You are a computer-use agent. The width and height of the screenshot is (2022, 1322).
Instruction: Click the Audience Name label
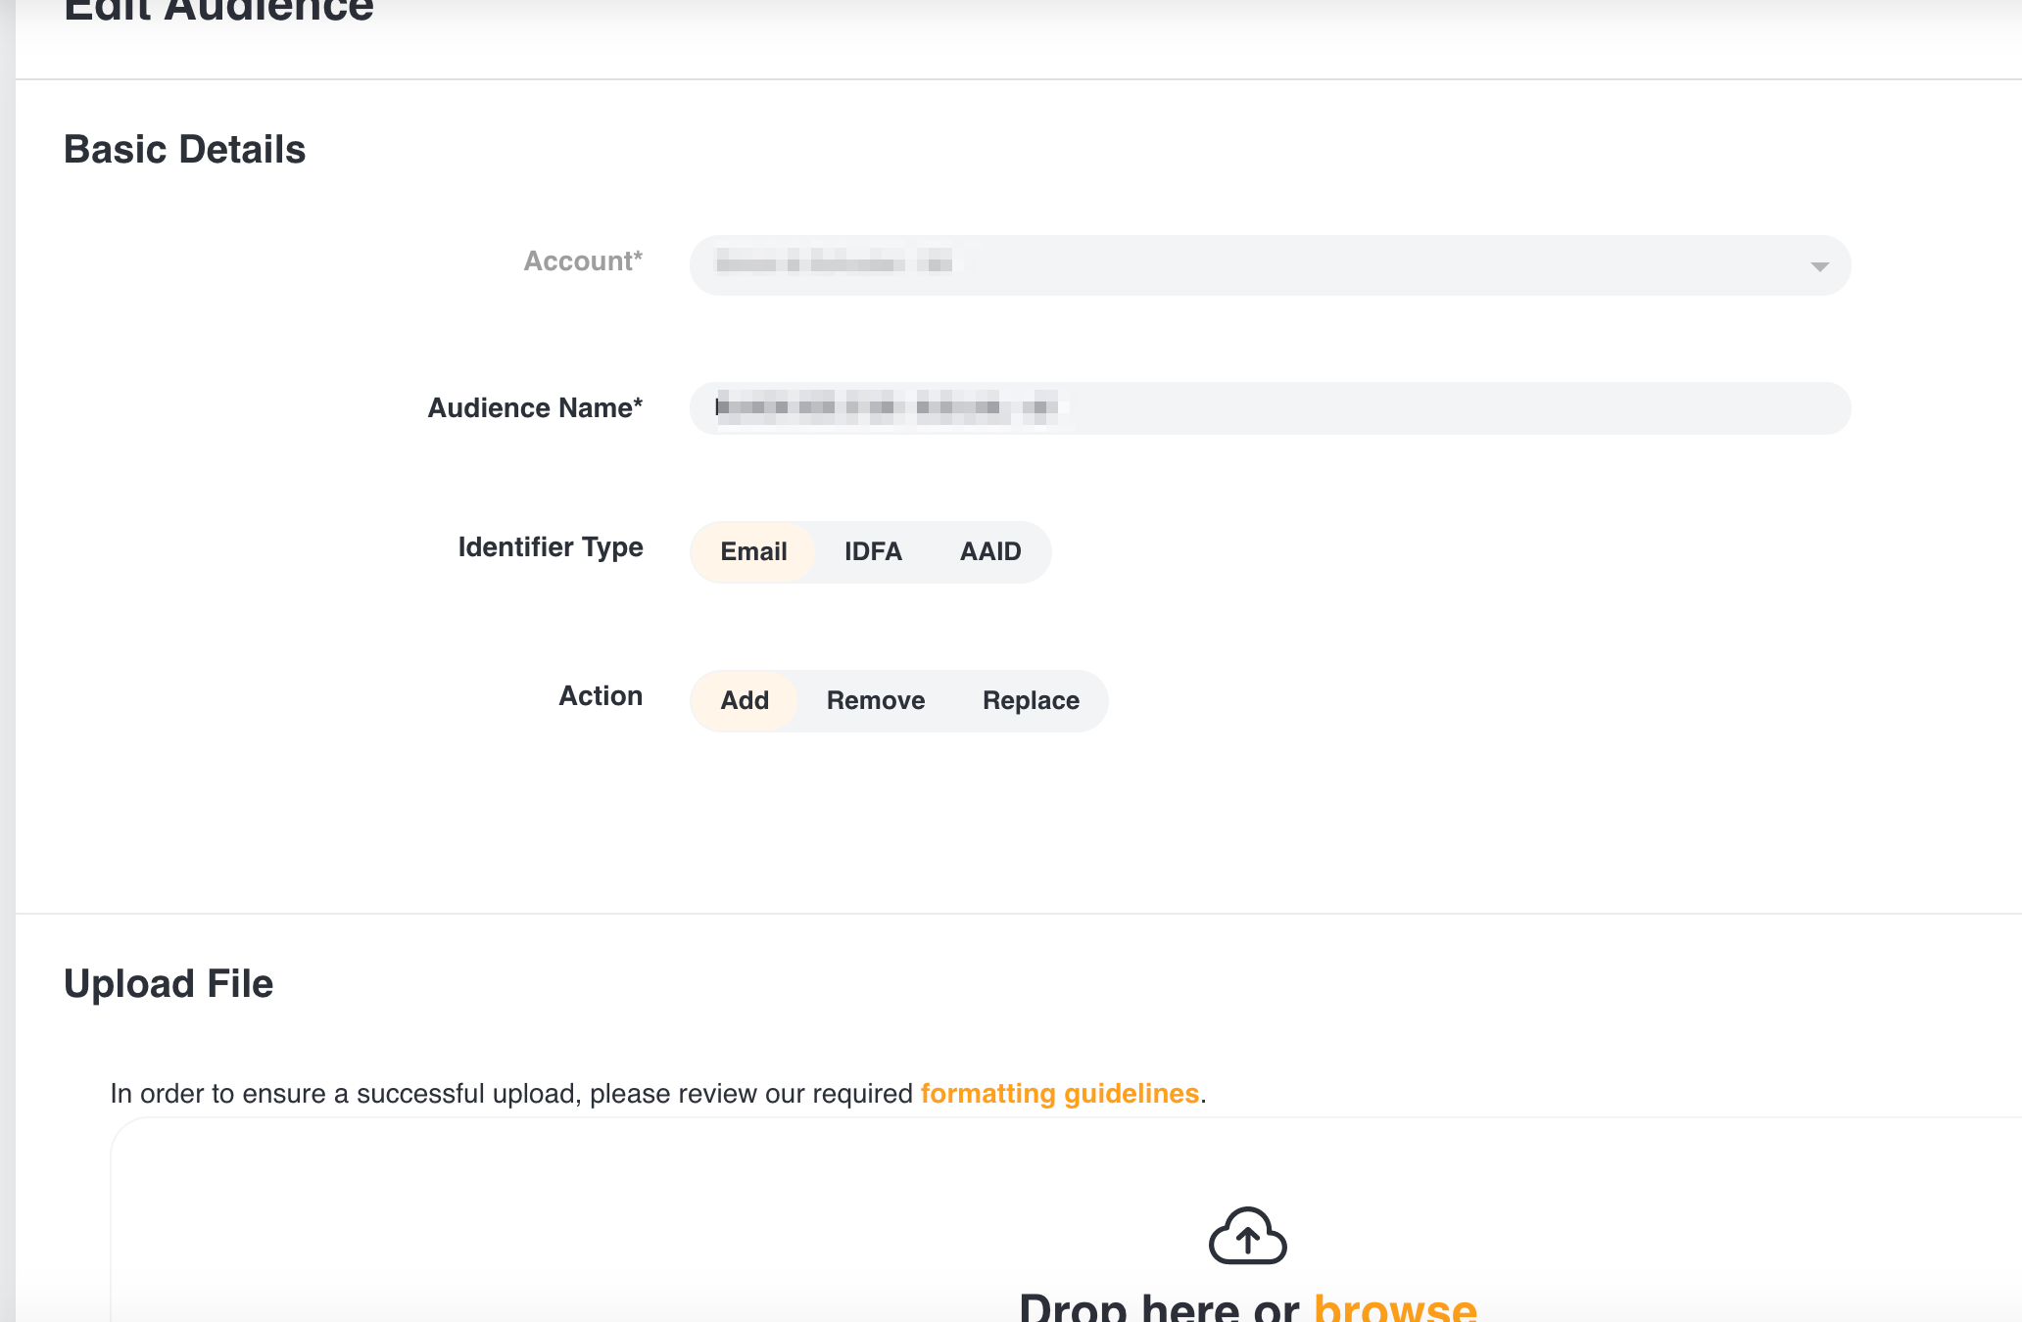pos(535,408)
